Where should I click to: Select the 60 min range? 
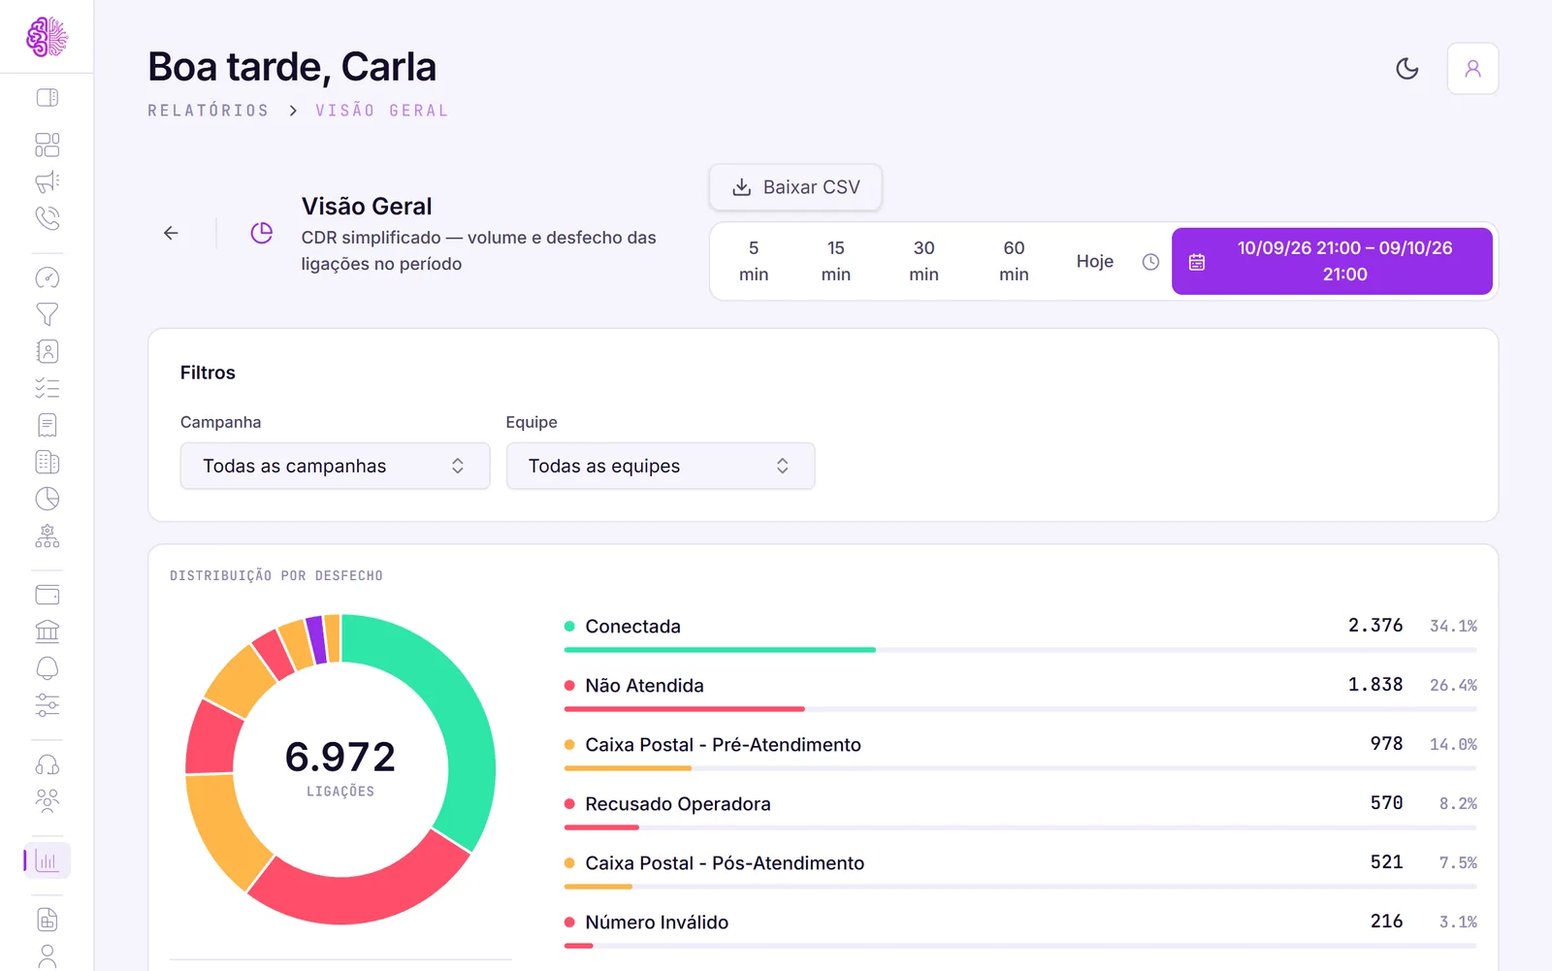[x=1014, y=261]
